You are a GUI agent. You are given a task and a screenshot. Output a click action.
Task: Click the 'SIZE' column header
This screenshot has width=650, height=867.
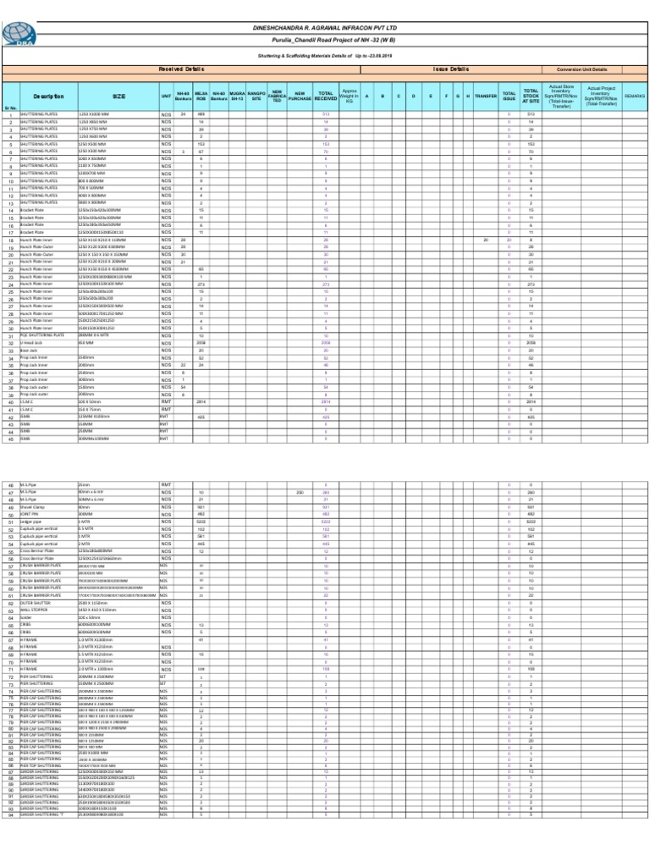[118, 97]
